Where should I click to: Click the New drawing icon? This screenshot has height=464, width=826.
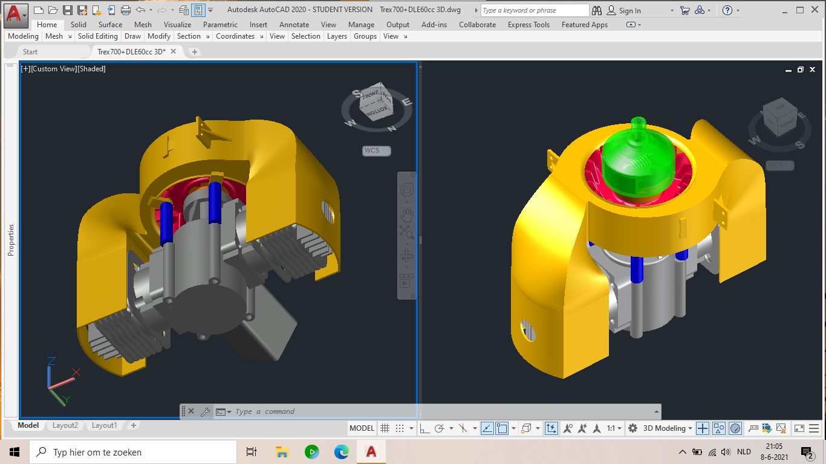pos(39,10)
